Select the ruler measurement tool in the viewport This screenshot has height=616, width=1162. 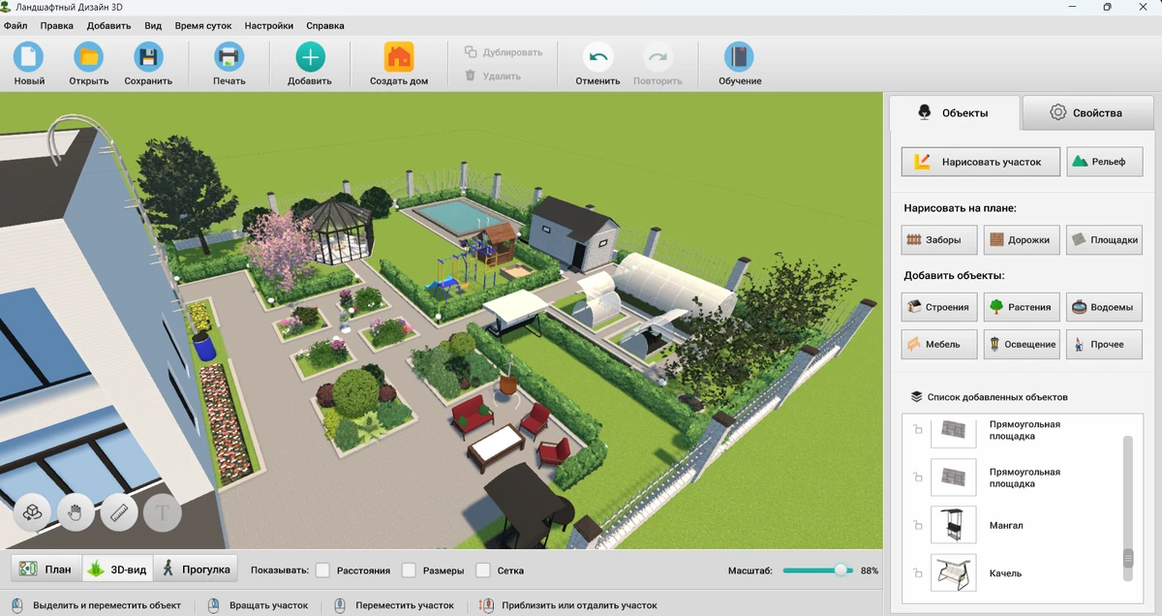(120, 512)
